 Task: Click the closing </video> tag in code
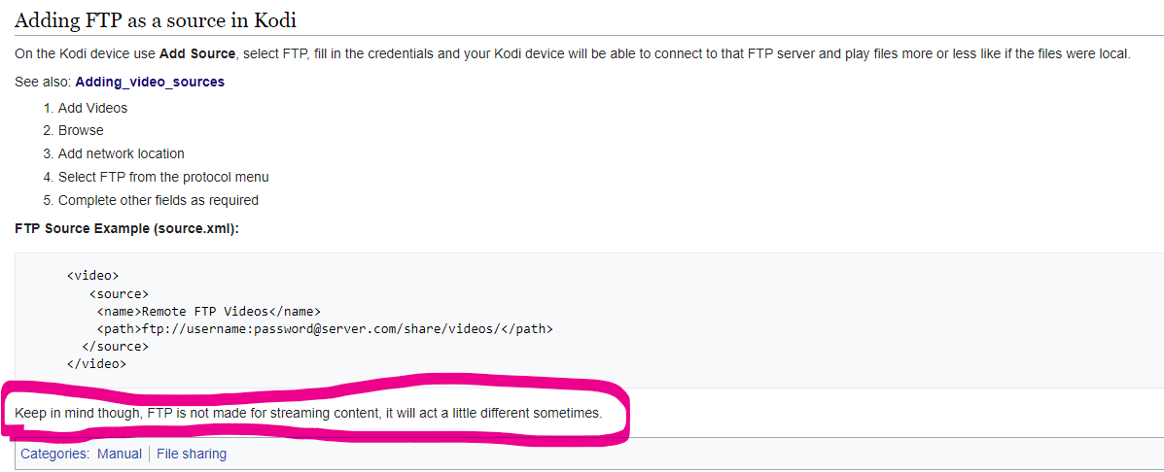tap(96, 364)
